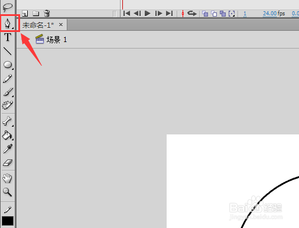Select the Brush tool
The height and width of the screenshot is (228, 299).
coord(8,92)
